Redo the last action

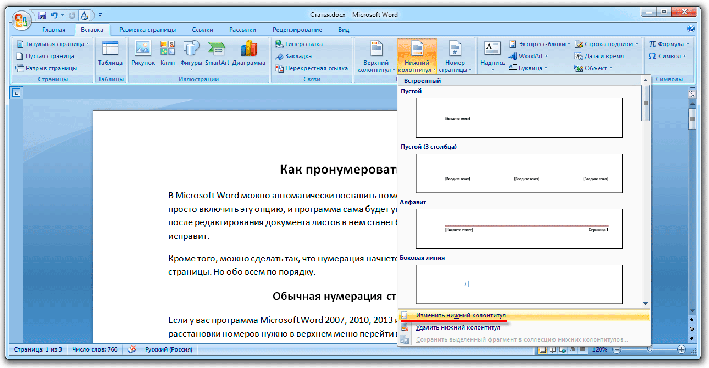click(x=72, y=15)
